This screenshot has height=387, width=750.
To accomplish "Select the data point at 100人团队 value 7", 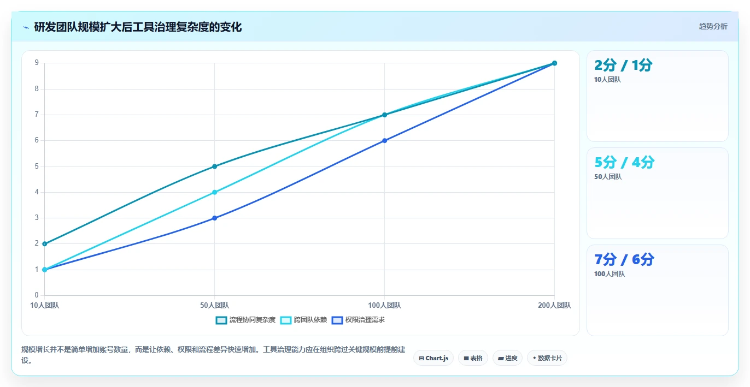I will pos(384,115).
